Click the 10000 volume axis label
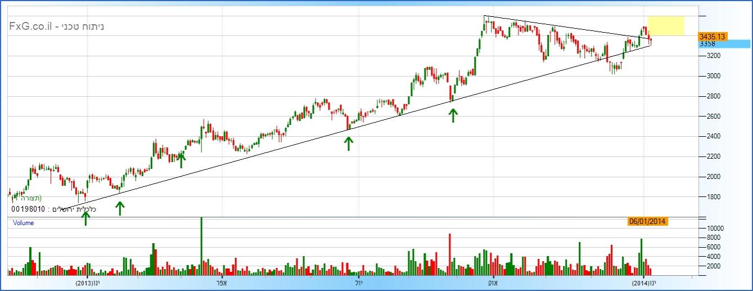Screen dimensions: 753x291 (716, 229)
